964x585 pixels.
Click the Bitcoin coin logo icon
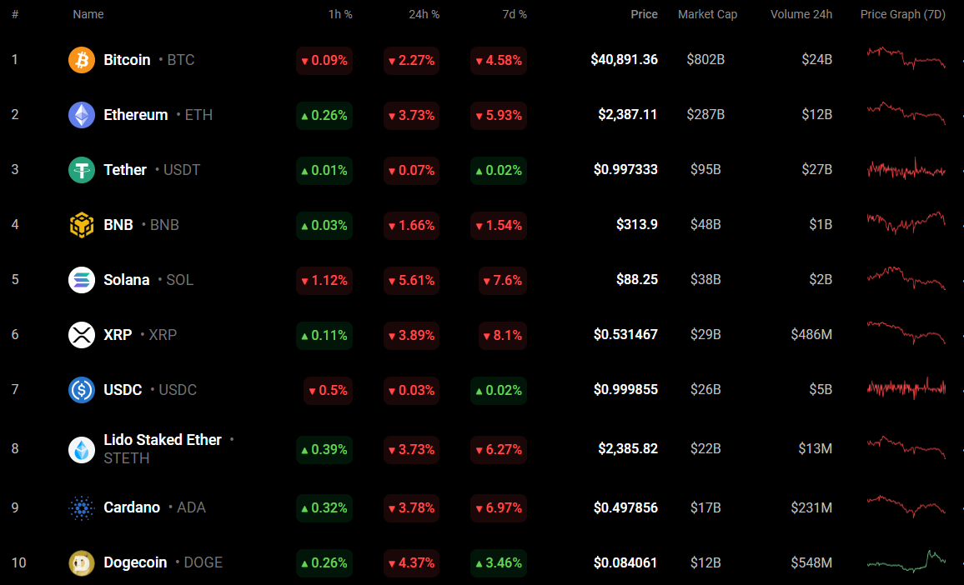pos(82,60)
